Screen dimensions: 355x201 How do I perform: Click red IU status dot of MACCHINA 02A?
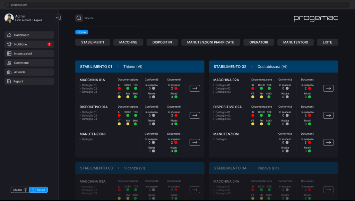pos(253,89)
